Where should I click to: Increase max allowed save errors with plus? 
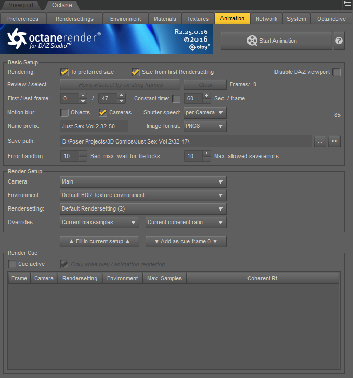coord(206,153)
